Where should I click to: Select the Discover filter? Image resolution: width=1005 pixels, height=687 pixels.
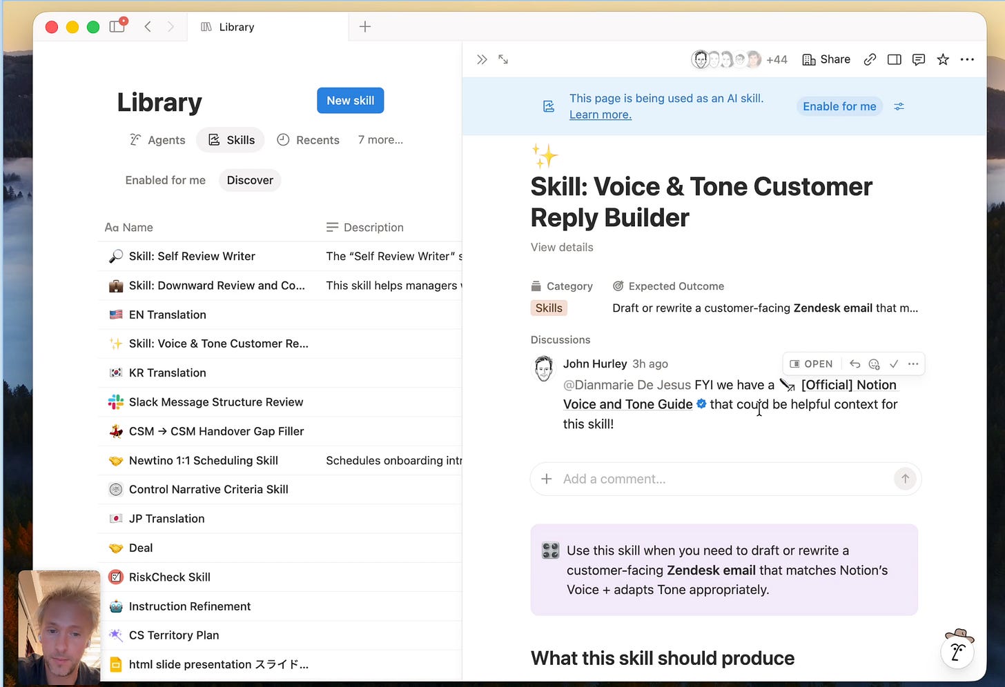[250, 180]
